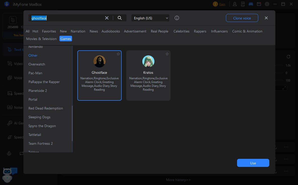
Task: Favorite the Ghostface voice with its star
Action: 118,54
